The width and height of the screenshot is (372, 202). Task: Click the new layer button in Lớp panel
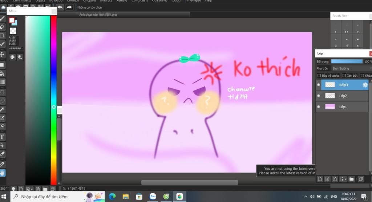pyautogui.click(x=320, y=179)
